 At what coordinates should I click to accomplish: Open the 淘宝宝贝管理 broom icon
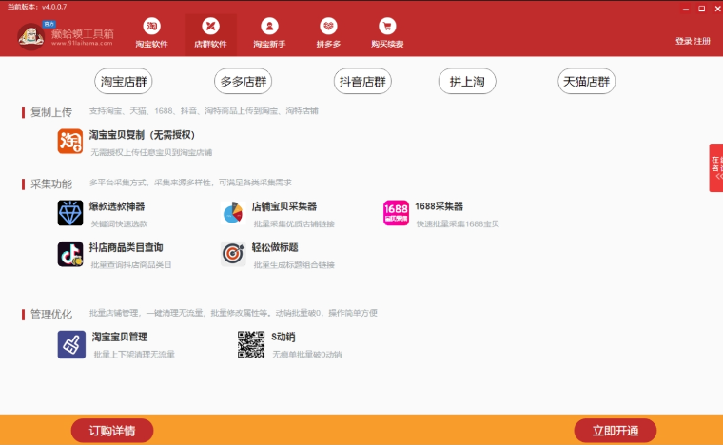pyautogui.click(x=71, y=344)
